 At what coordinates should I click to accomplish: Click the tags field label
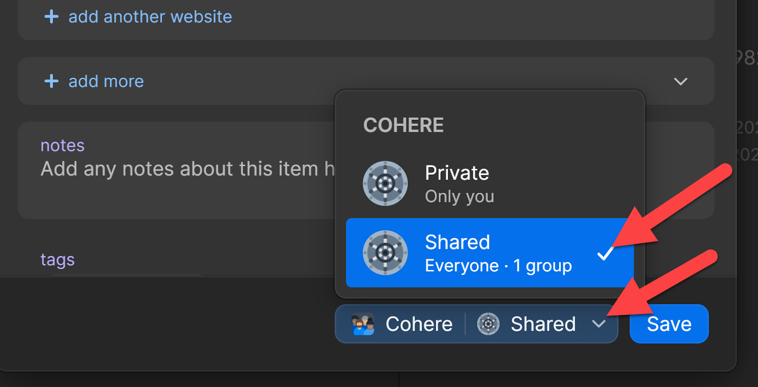tap(57, 260)
